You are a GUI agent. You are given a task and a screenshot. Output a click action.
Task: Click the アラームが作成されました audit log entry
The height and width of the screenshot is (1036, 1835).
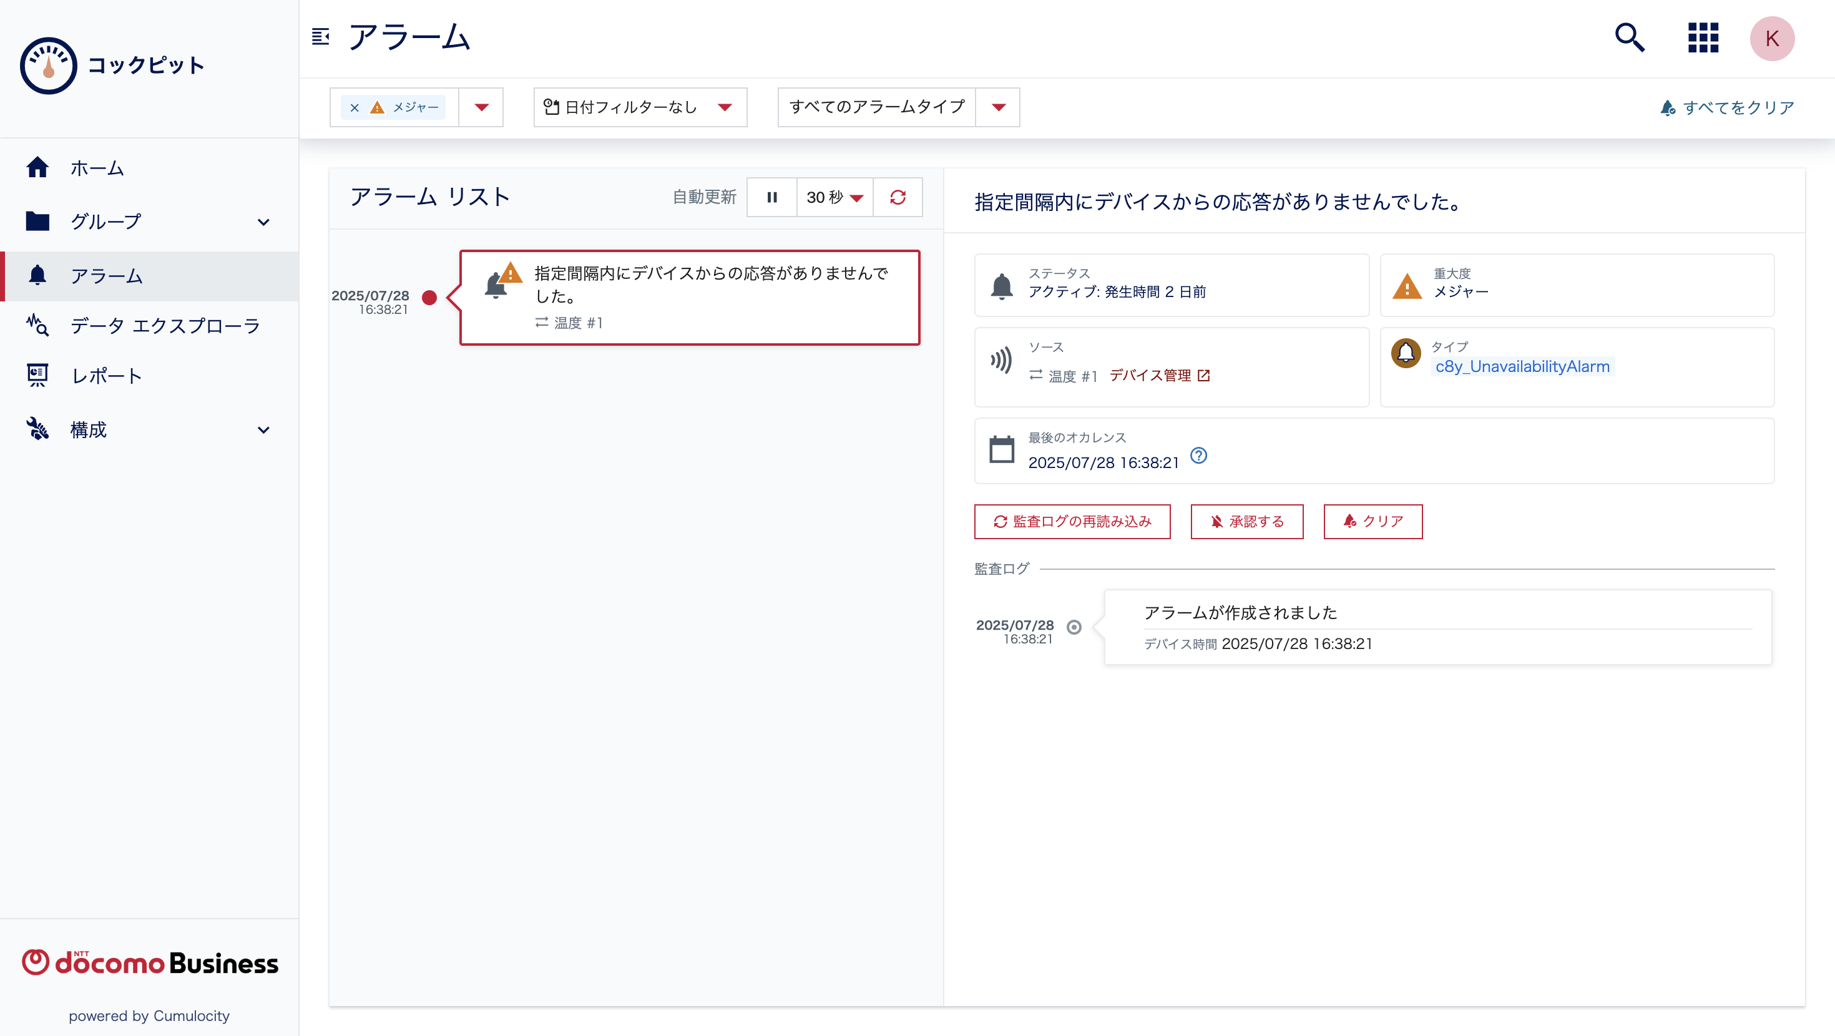point(1437,627)
